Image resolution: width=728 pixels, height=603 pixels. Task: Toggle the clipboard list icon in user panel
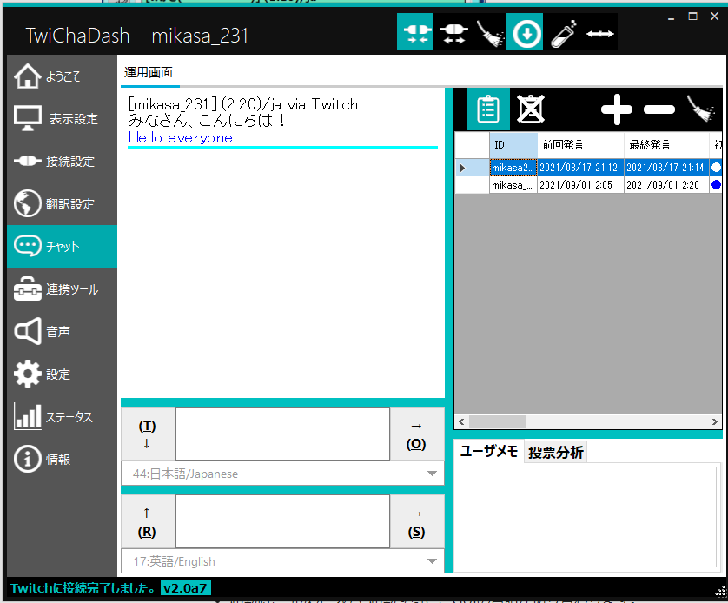(x=488, y=109)
